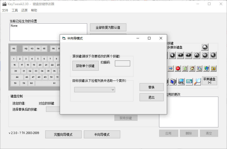Click the Home house key icon

click(x=192, y=68)
